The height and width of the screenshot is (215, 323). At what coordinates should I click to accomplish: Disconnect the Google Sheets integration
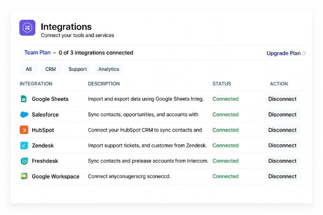[282, 99]
